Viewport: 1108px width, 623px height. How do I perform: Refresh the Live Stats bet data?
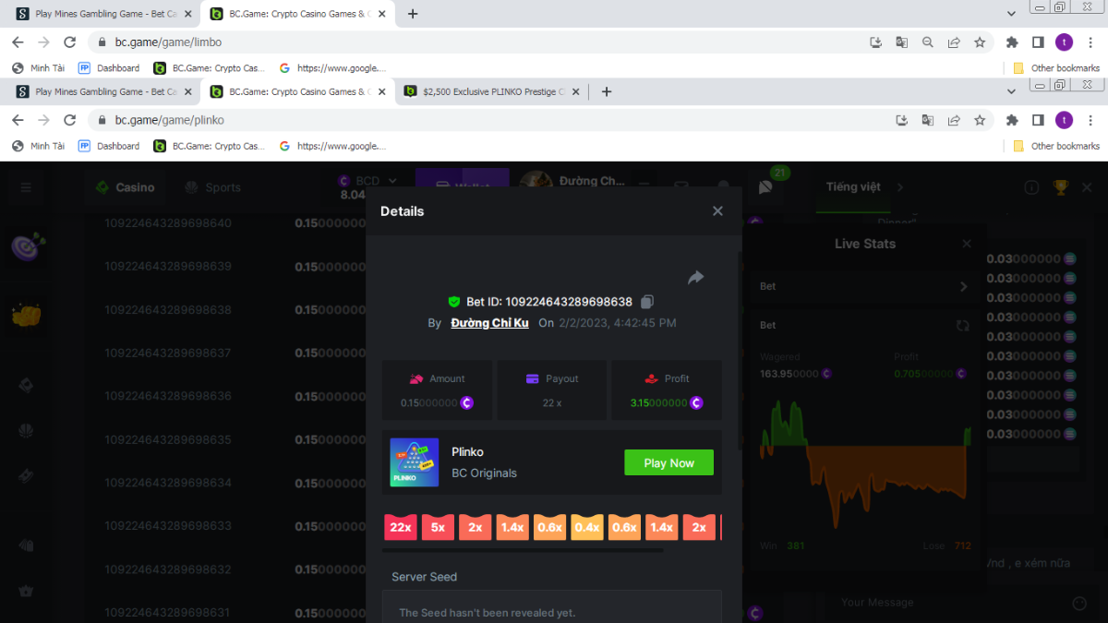[x=963, y=326]
